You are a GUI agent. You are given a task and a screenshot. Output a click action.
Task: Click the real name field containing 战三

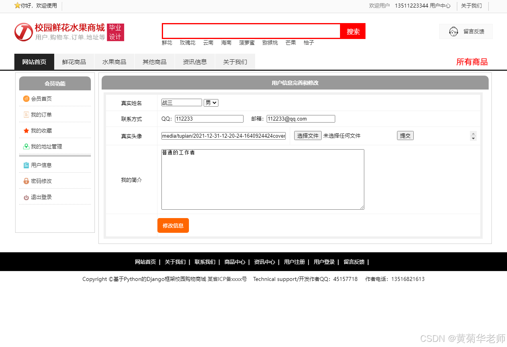[182, 103]
